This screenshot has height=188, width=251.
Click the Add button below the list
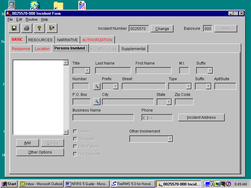28,143
